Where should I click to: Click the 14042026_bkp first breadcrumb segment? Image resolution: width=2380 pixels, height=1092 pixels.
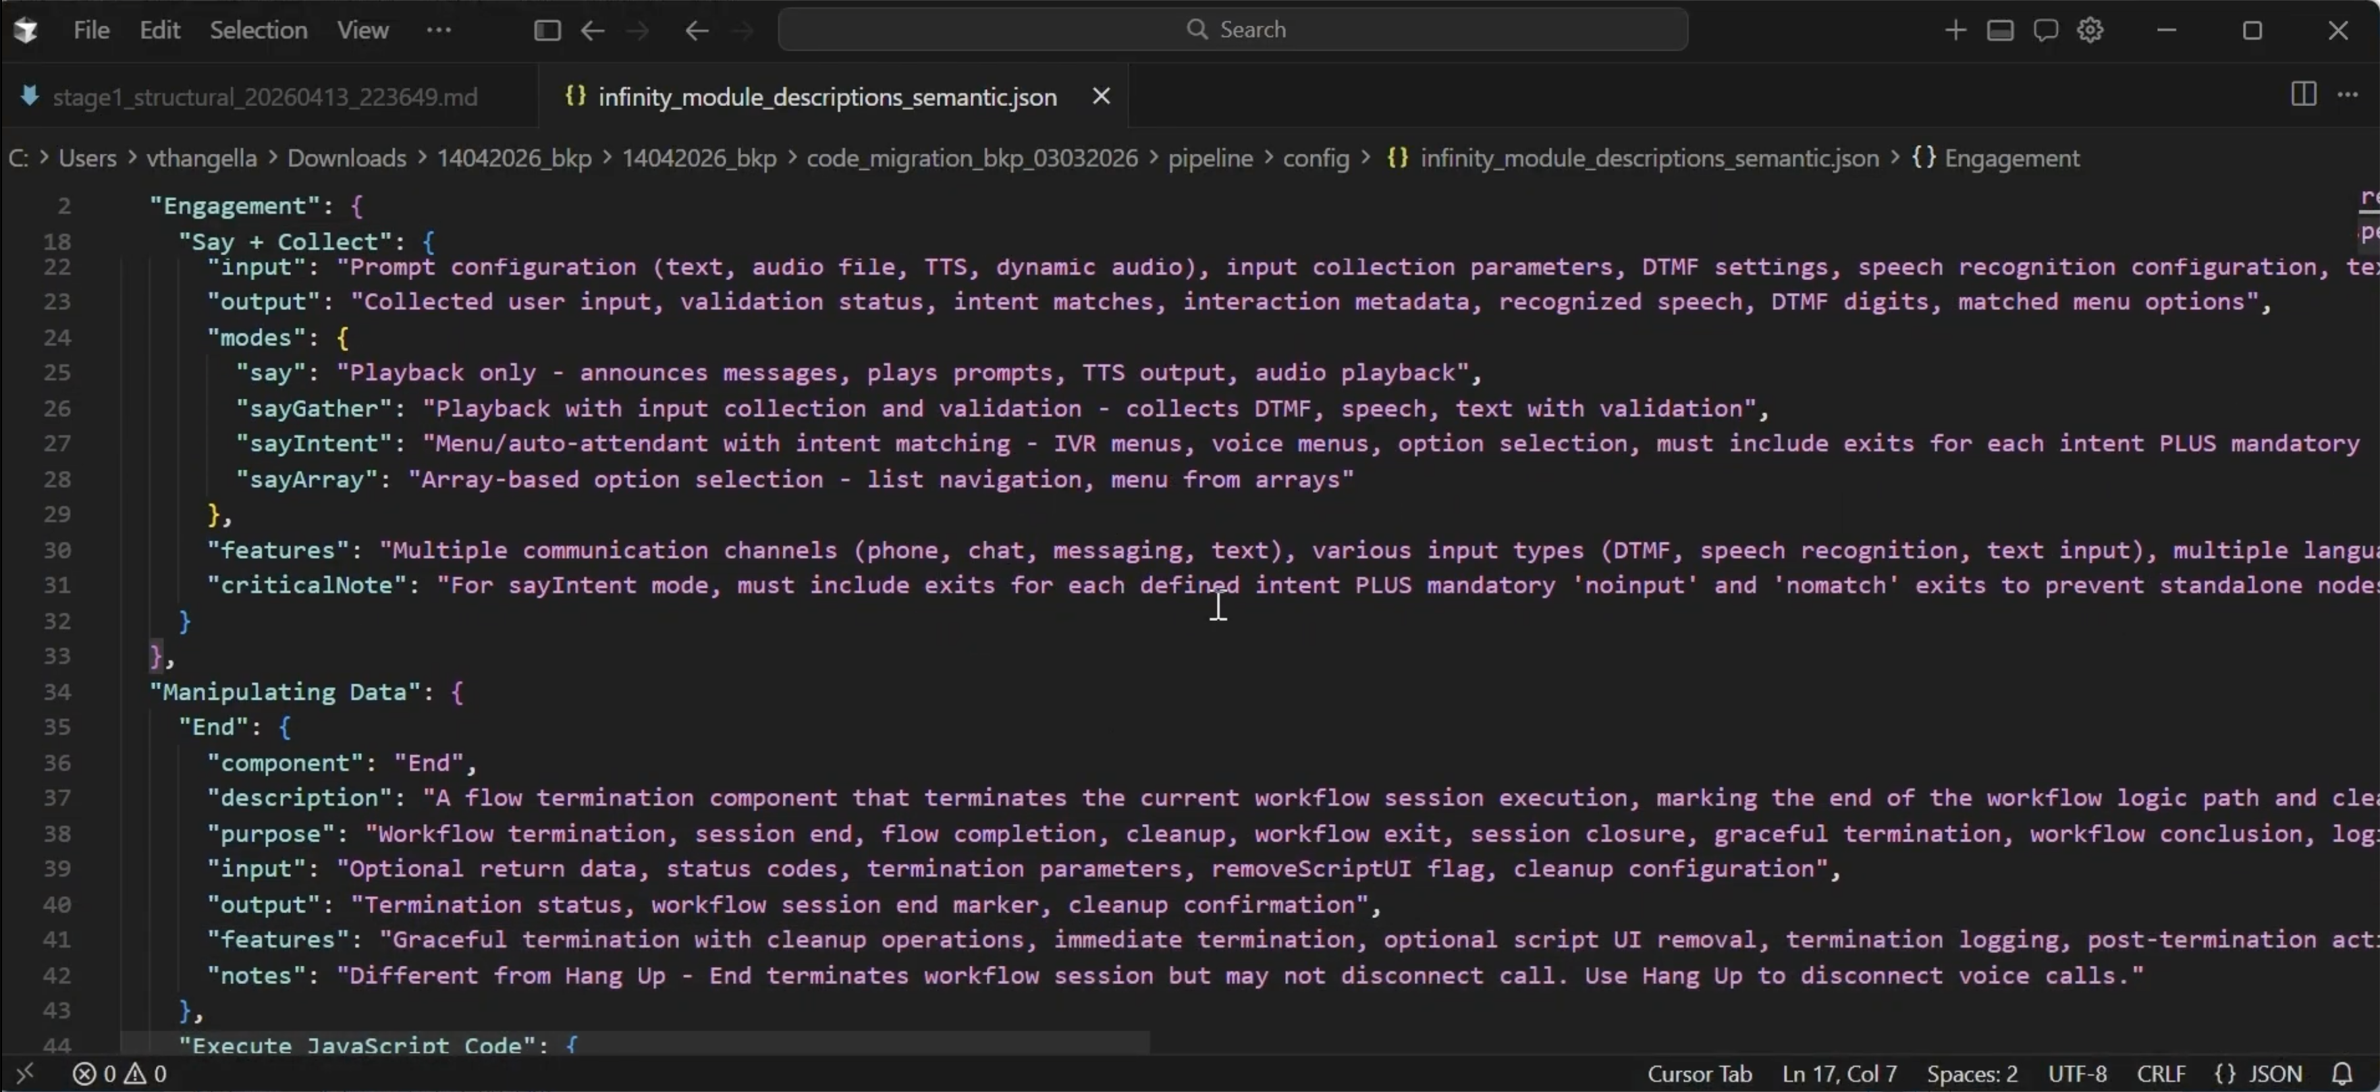(x=514, y=158)
